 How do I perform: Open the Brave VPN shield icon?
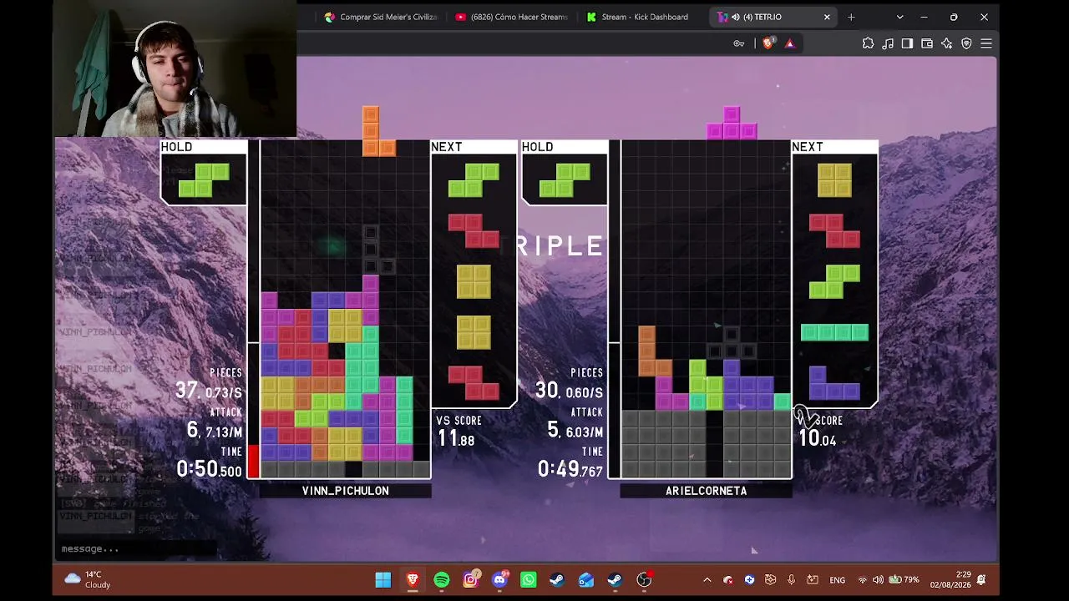966,43
